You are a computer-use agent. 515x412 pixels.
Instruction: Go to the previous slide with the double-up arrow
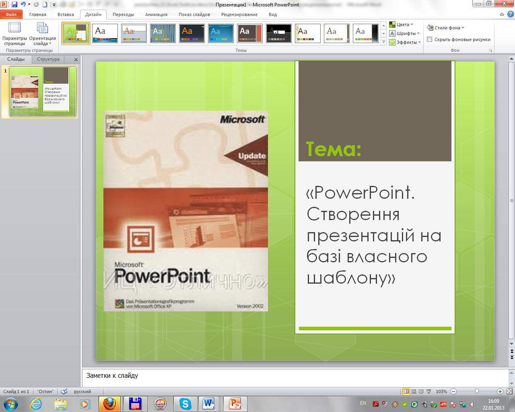512,351
